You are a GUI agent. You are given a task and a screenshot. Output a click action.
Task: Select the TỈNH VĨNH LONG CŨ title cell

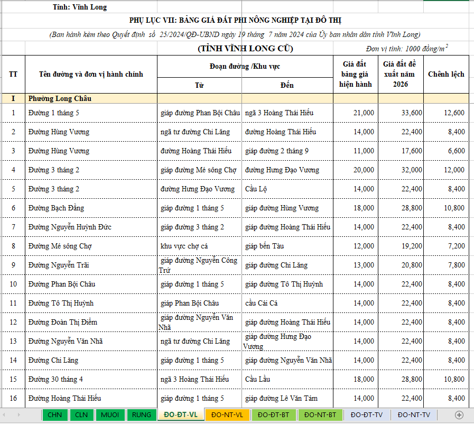coord(245,49)
